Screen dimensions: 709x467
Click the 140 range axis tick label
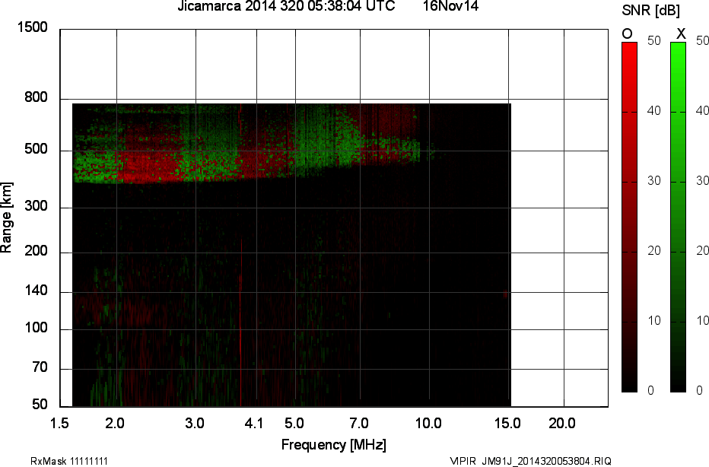coord(37,291)
